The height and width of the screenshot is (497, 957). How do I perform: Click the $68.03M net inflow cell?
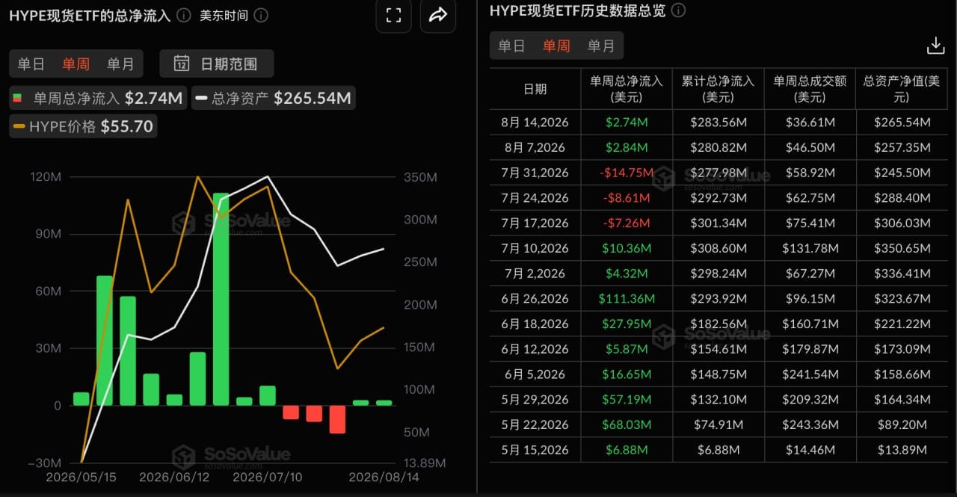[x=627, y=425]
